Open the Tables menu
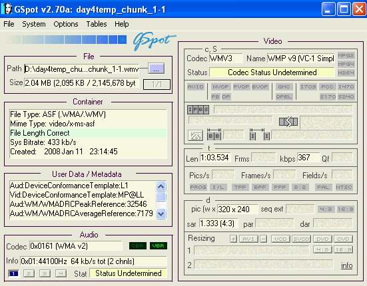367x286 pixels. coord(97,24)
